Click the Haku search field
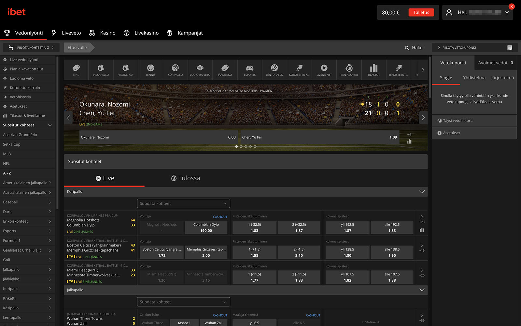Viewport: 521px width, 326px height. 414,48
